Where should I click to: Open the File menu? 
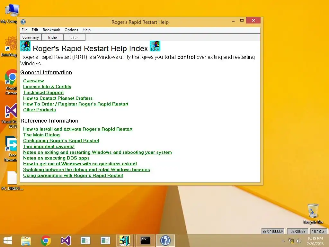(24, 30)
